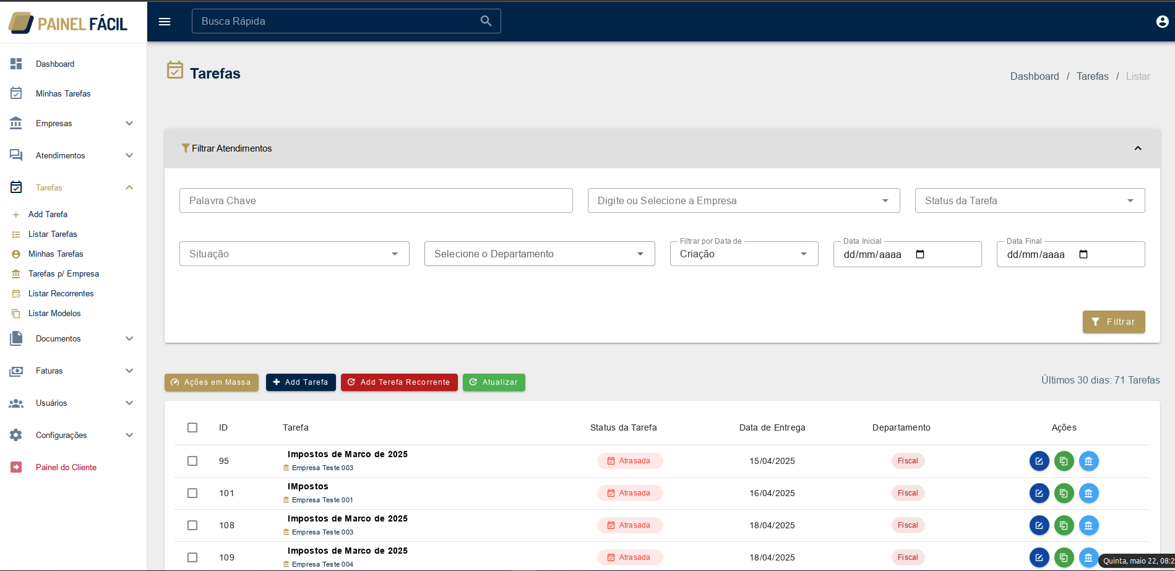Edit task 108 with pencil icon
Viewport: 1175px width, 571px height.
coord(1039,525)
